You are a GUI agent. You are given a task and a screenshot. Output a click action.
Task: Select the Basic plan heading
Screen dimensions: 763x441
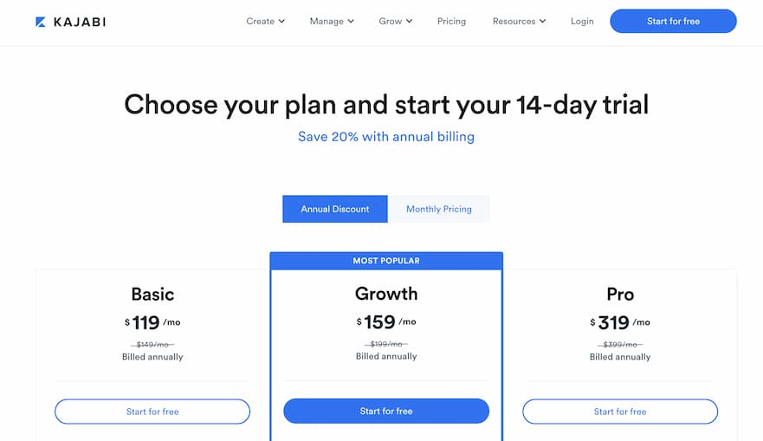152,294
